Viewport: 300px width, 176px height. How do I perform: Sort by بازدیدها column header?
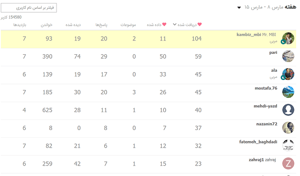20,25
